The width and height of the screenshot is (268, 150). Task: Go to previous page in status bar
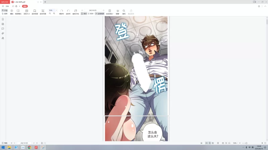14,143
